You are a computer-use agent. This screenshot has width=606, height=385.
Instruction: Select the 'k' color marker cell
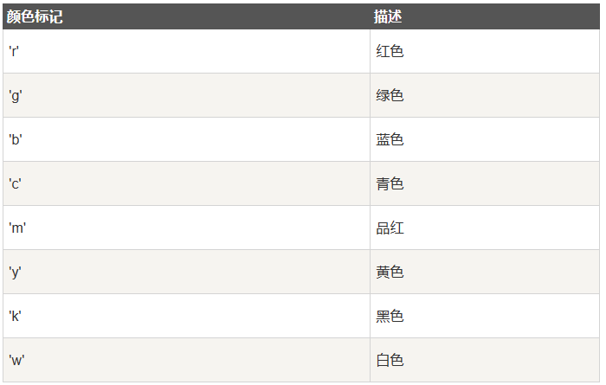(16, 317)
